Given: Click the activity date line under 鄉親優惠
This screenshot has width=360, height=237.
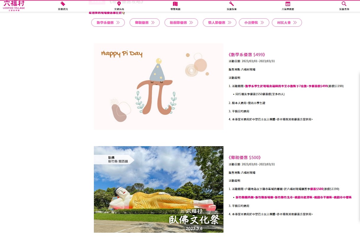Looking at the screenshot, I should (x=252, y=164).
